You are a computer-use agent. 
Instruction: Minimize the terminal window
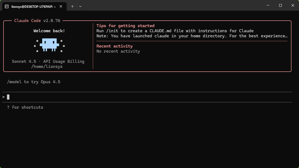[x=268, y=5]
